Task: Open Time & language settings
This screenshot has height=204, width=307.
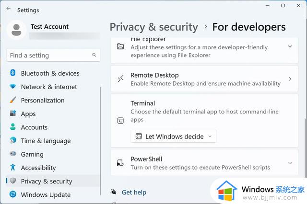Action: click(x=53, y=140)
